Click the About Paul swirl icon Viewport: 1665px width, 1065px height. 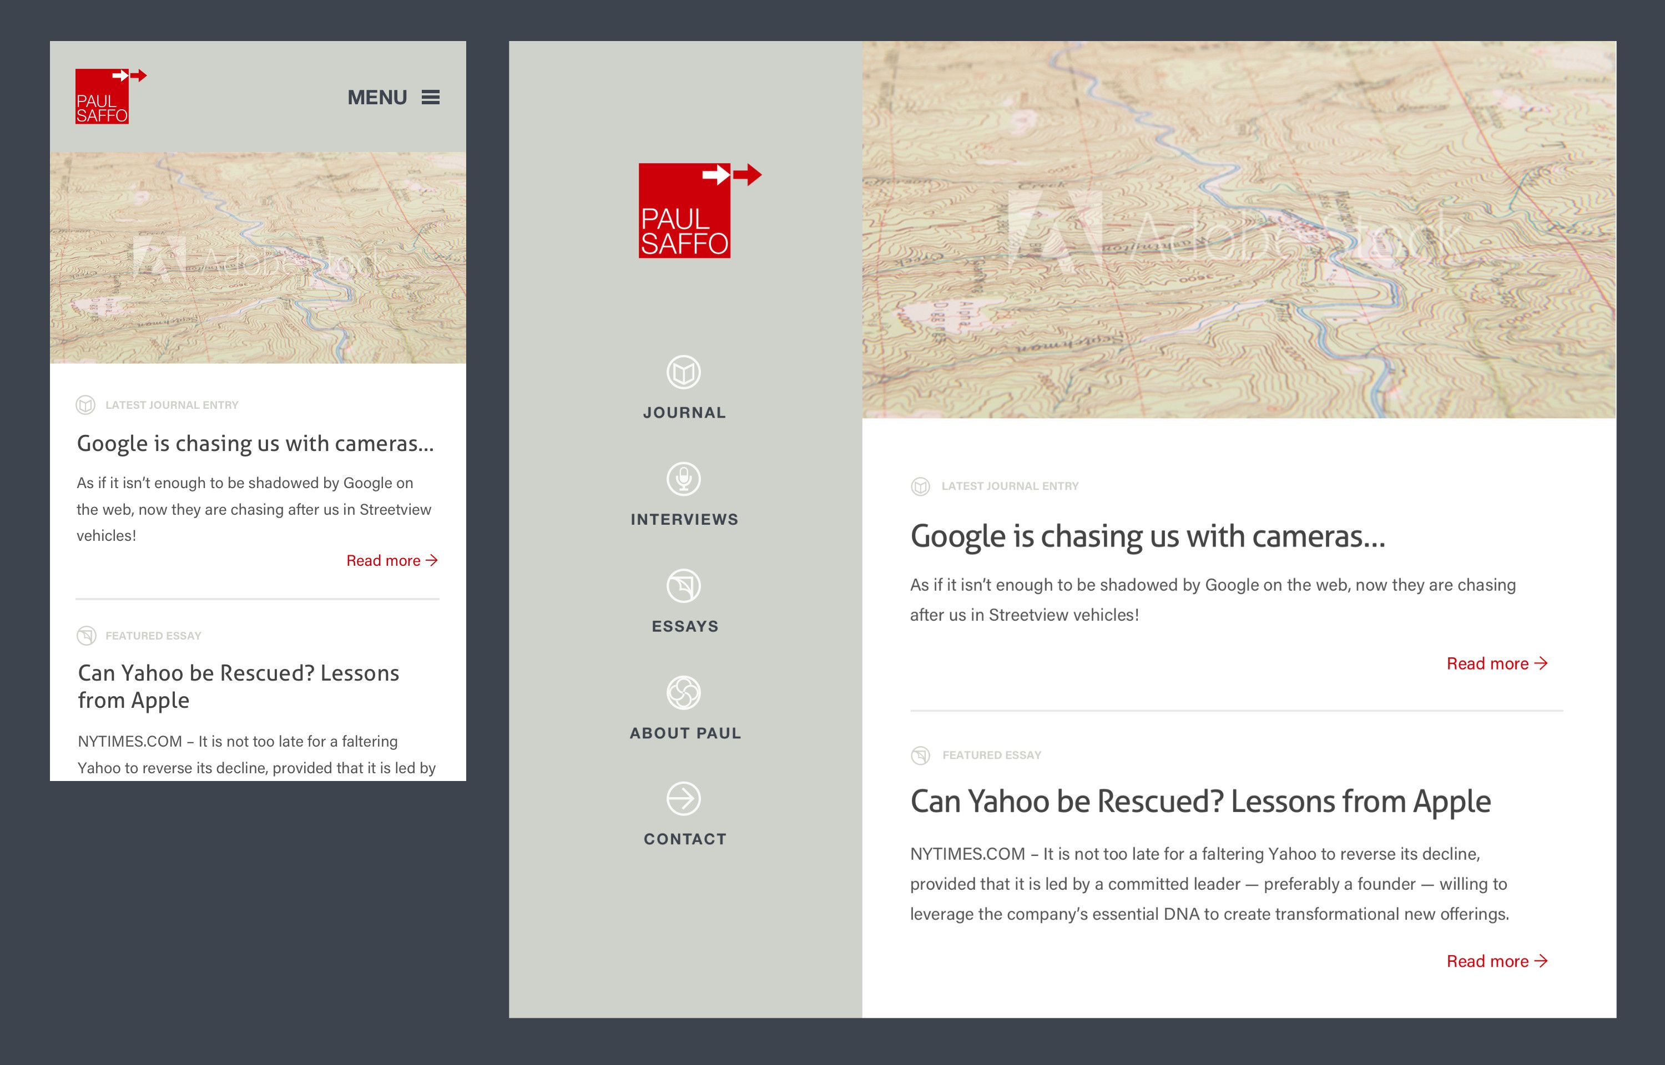pyautogui.click(x=683, y=693)
